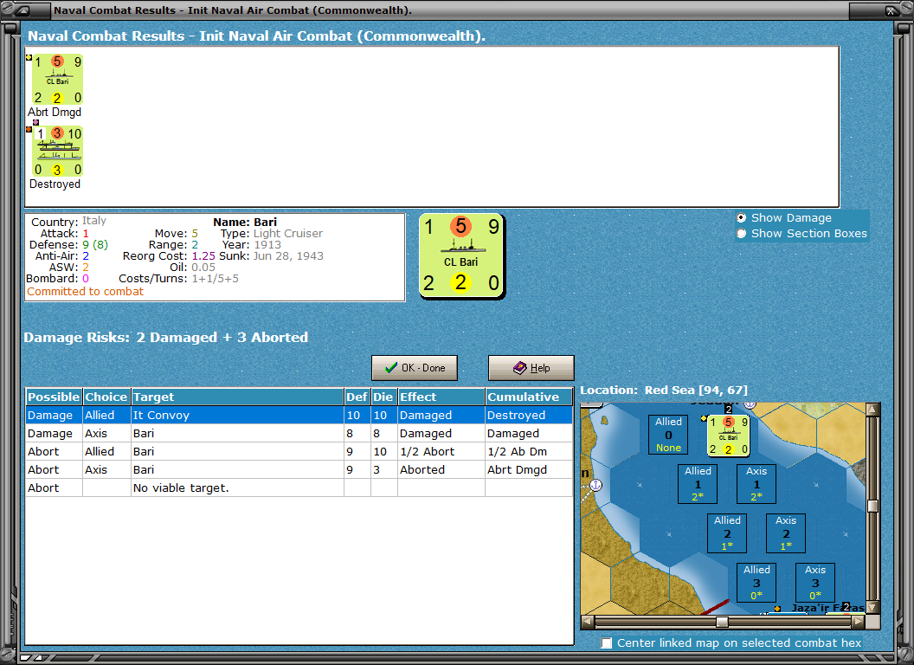914x665 pixels.
Task: Open the Help button
Action: (x=531, y=368)
